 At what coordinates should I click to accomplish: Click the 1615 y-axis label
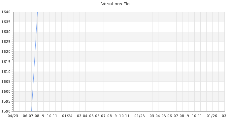tap(6, 62)
